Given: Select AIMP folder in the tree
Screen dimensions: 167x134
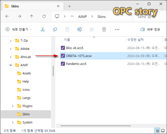Looking at the screenshot, I should coord(21,65).
